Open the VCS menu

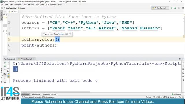coord(47,5)
